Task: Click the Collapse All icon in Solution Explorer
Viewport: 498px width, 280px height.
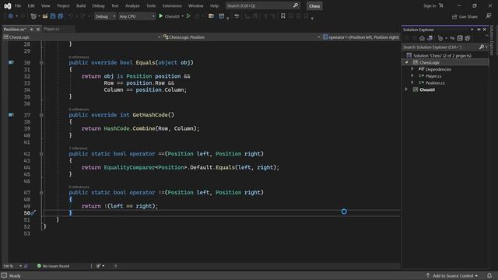Action: 460,38
